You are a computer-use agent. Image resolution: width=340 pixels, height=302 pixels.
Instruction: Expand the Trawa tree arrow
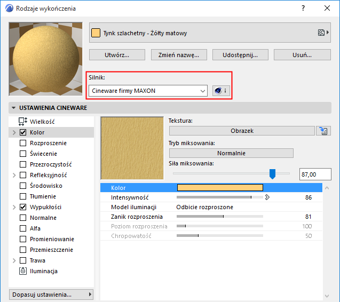tap(14, 260)
